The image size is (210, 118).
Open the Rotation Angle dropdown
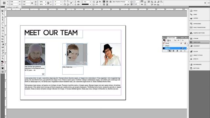tap(61, 2)
